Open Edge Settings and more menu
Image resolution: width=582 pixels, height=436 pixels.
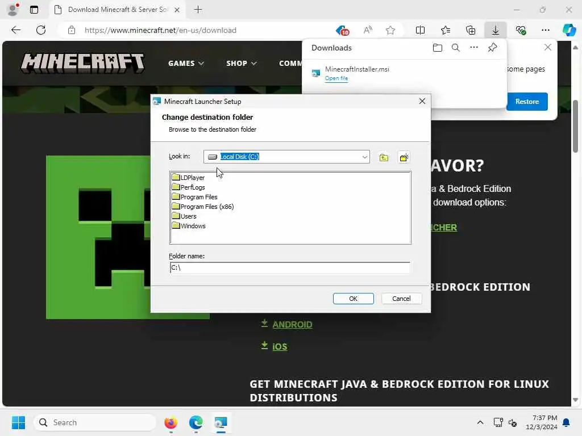(x=545, y=30)
